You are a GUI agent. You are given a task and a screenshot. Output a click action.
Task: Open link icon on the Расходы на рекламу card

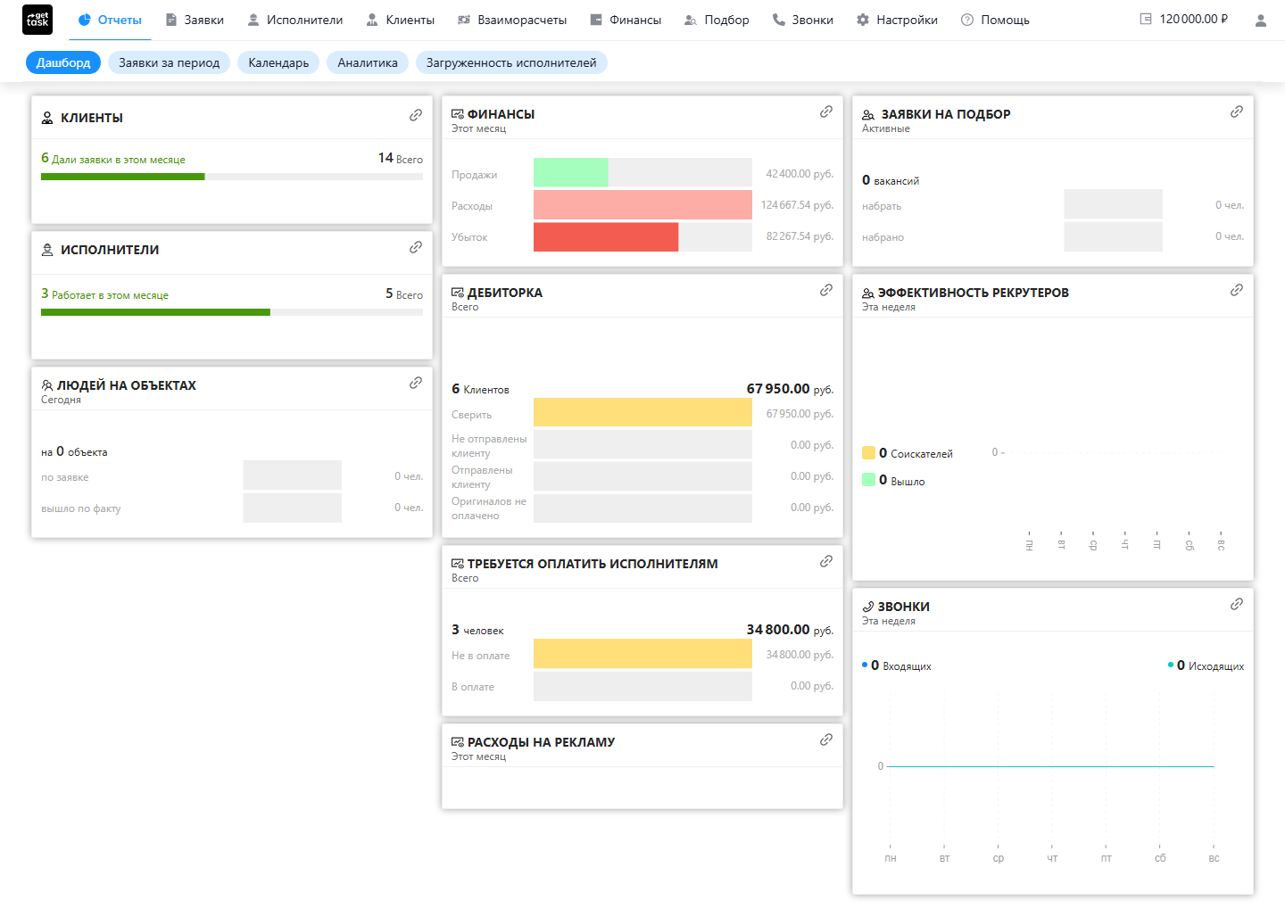pos(826,740)
